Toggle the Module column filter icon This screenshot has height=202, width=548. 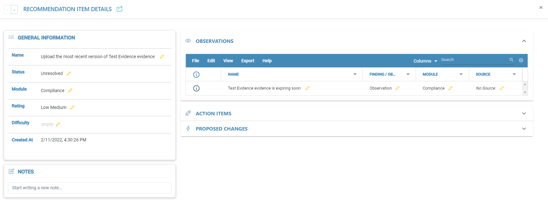click(461, 74)
